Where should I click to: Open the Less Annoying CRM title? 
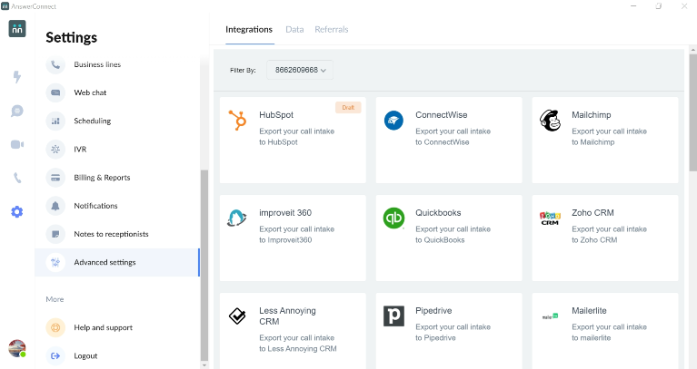tap(287, 316)
